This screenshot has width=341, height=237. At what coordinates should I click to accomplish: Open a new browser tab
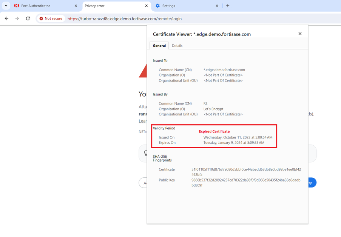[228, 6]
